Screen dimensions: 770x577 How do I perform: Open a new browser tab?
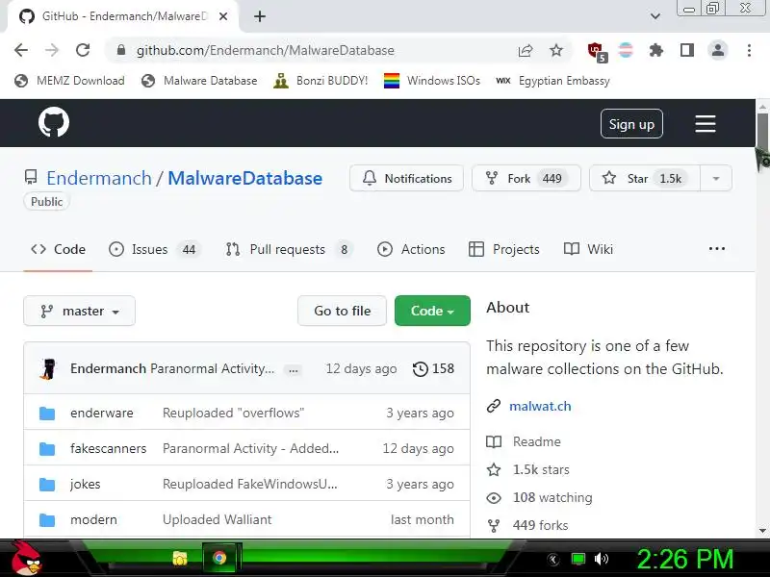(260, 16)
